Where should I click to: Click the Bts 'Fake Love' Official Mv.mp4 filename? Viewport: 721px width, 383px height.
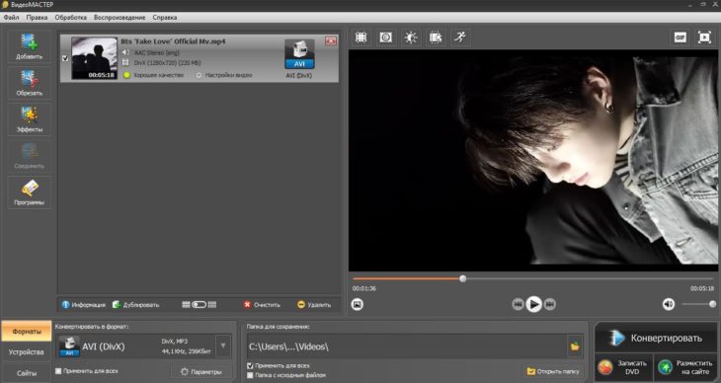[x=173, y=41]
